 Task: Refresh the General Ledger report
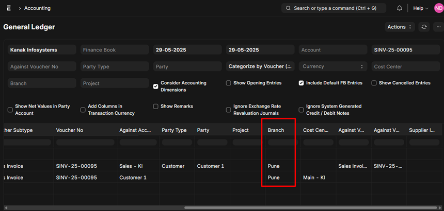click(x=424, y=27)
